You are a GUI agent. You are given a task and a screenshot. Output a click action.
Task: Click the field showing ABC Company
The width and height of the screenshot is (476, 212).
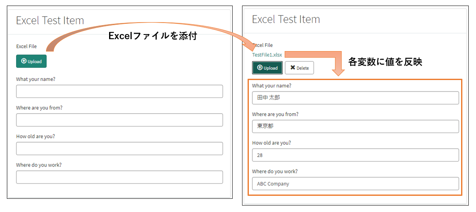[x=355, y=183]
